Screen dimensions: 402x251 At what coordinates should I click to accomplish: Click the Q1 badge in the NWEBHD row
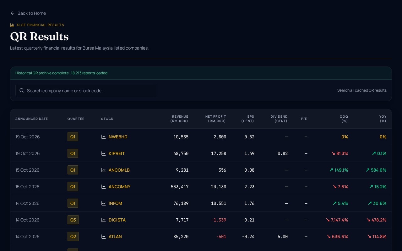[x=73, y=137]
